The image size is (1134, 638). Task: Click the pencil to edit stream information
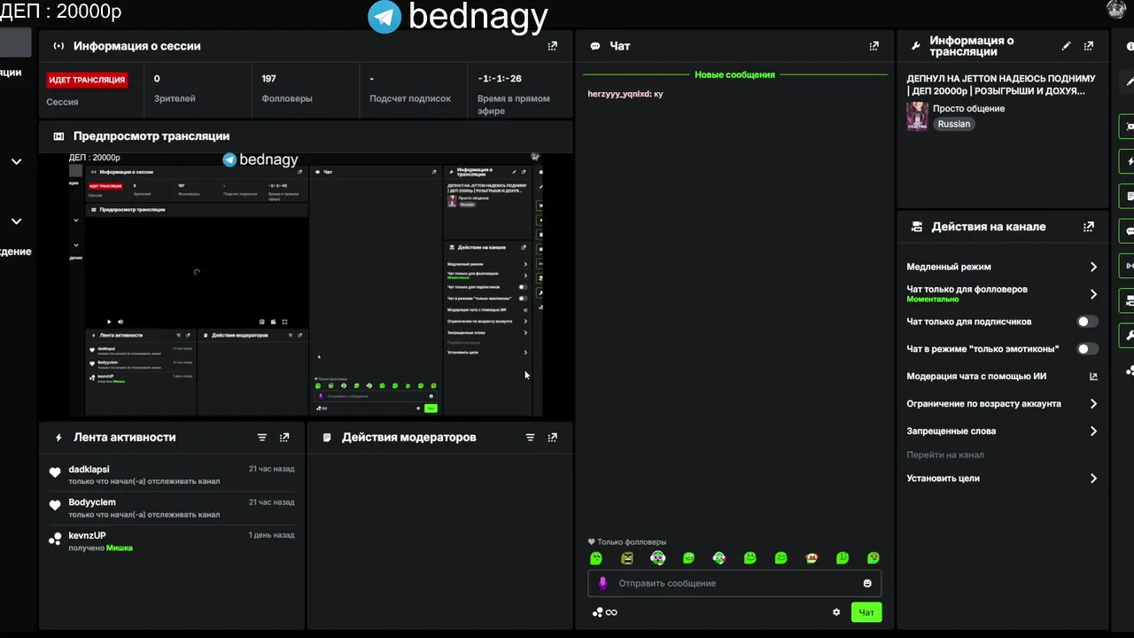tap(1067, 46)
